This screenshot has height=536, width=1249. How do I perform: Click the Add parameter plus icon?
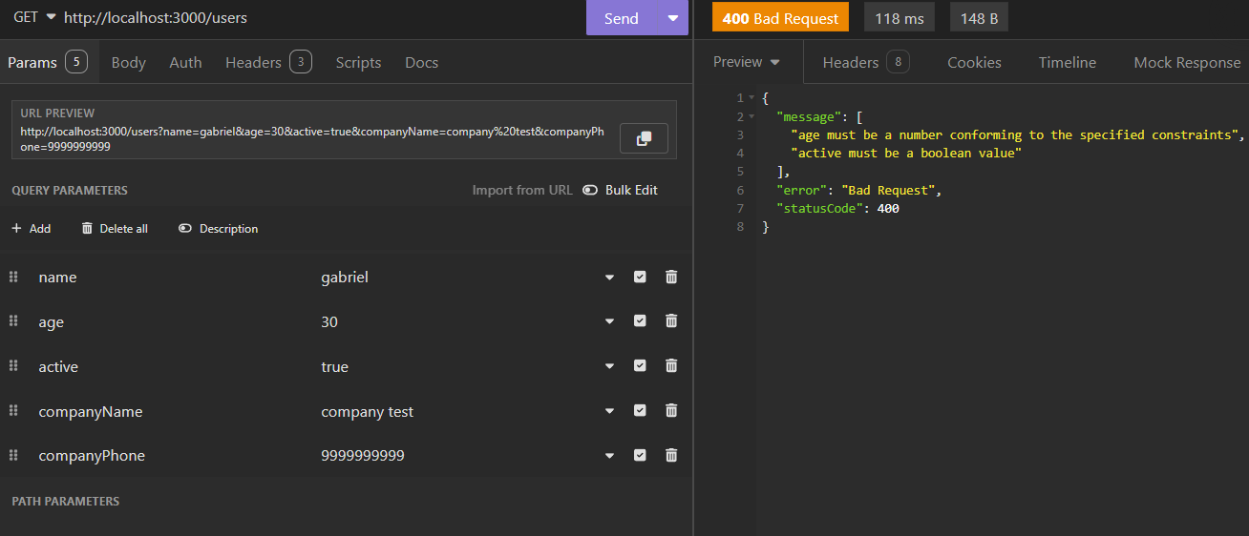16,229
